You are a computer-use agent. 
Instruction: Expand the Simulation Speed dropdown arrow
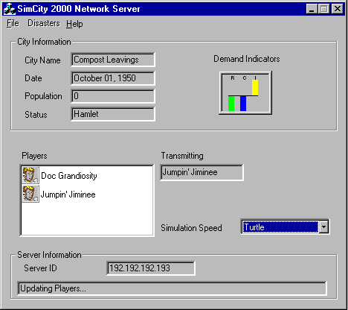(x=323, y=227)
